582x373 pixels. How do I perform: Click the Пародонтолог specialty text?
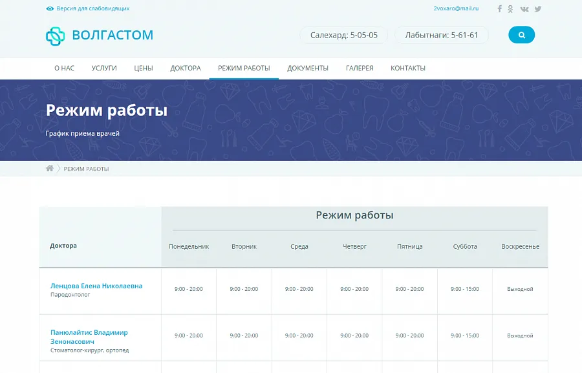70,295
